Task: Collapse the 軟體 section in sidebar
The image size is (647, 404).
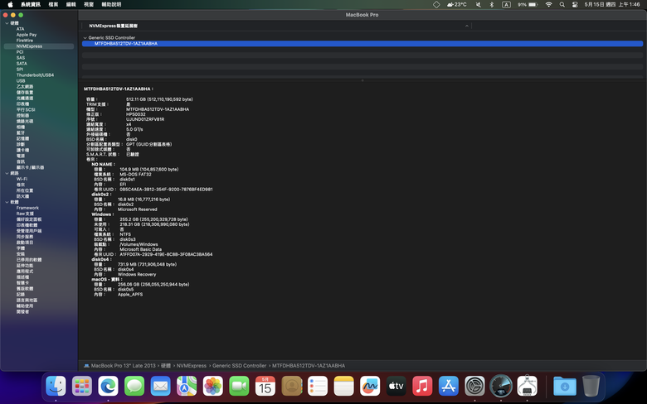Action: 7,202
